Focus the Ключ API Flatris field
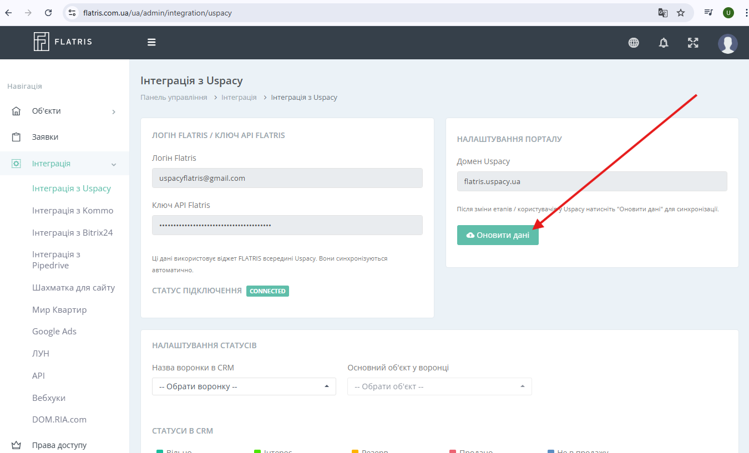Viewport: 749px width, 453px height. (x=287, y=225)
